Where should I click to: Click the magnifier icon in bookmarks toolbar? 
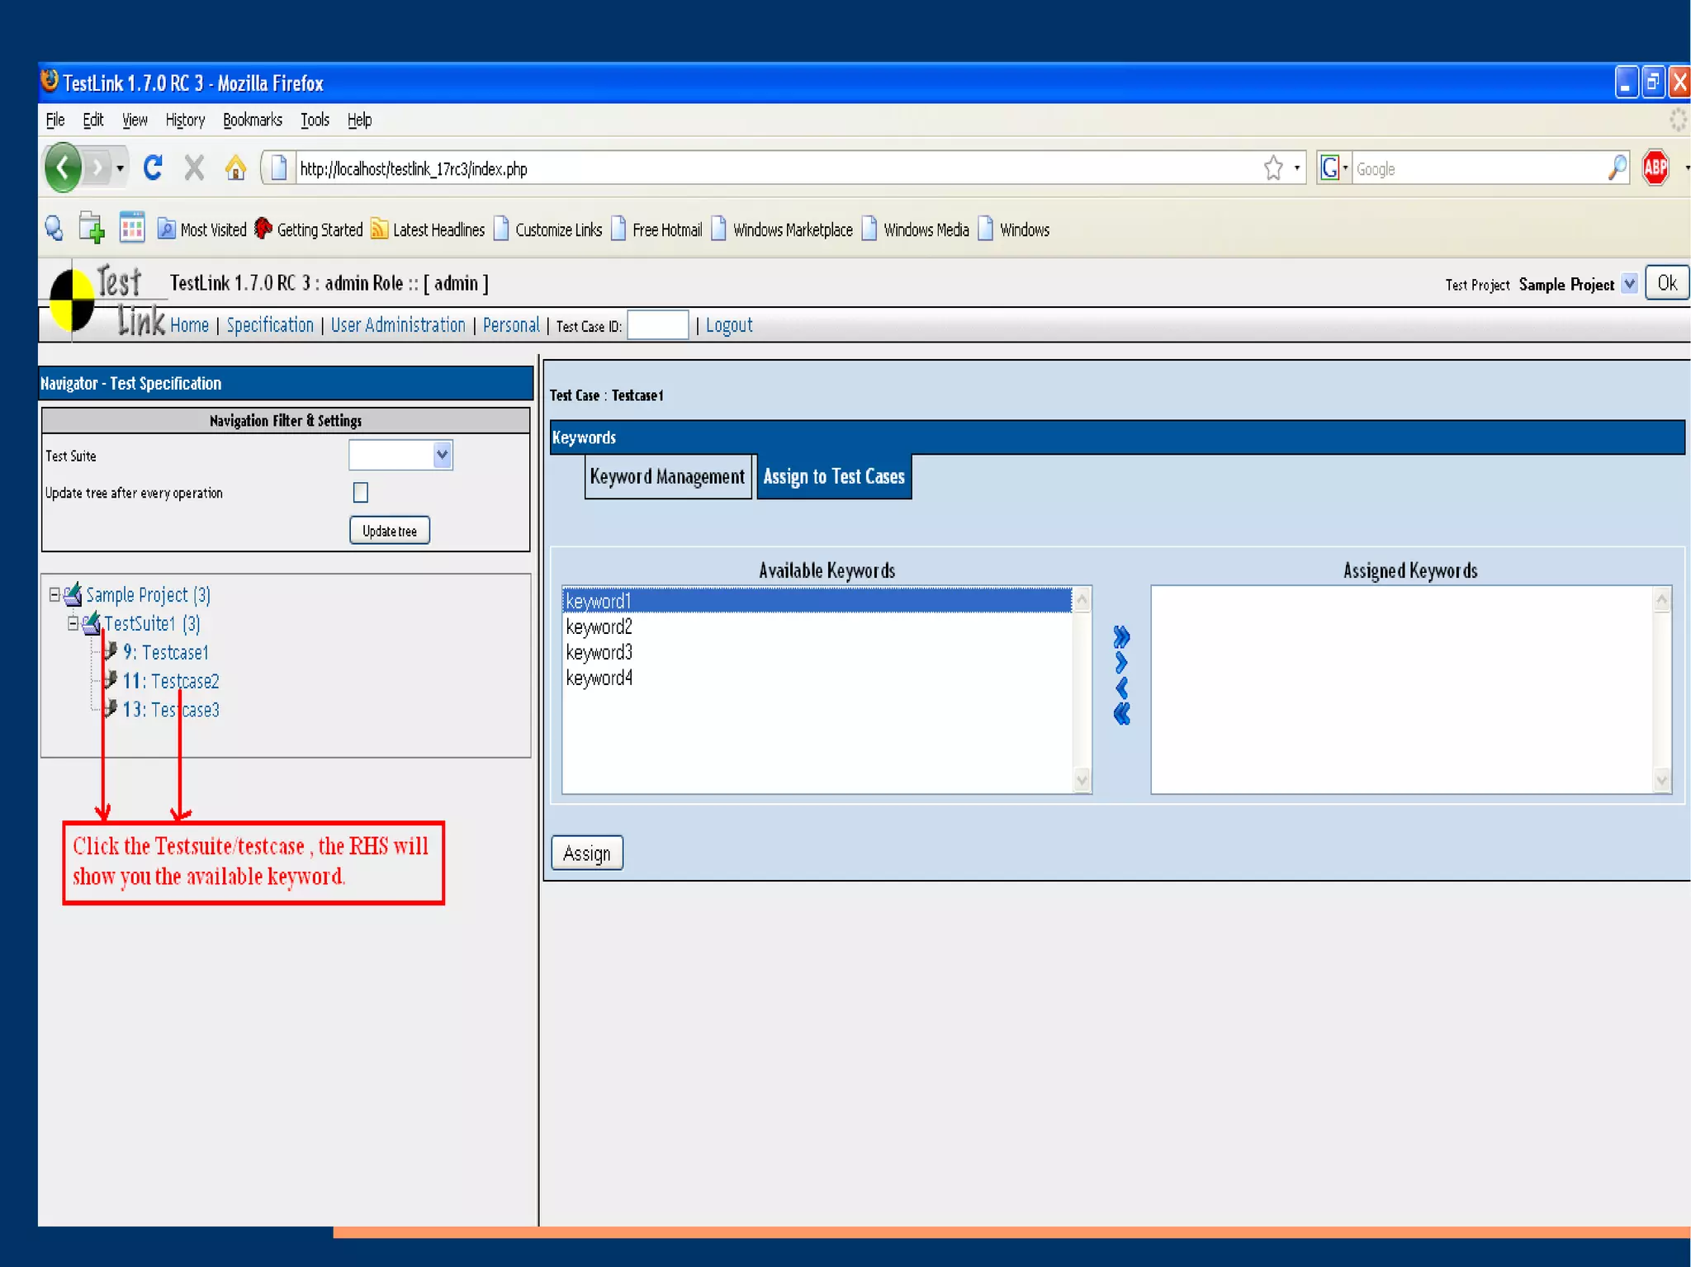pos(54,229)
